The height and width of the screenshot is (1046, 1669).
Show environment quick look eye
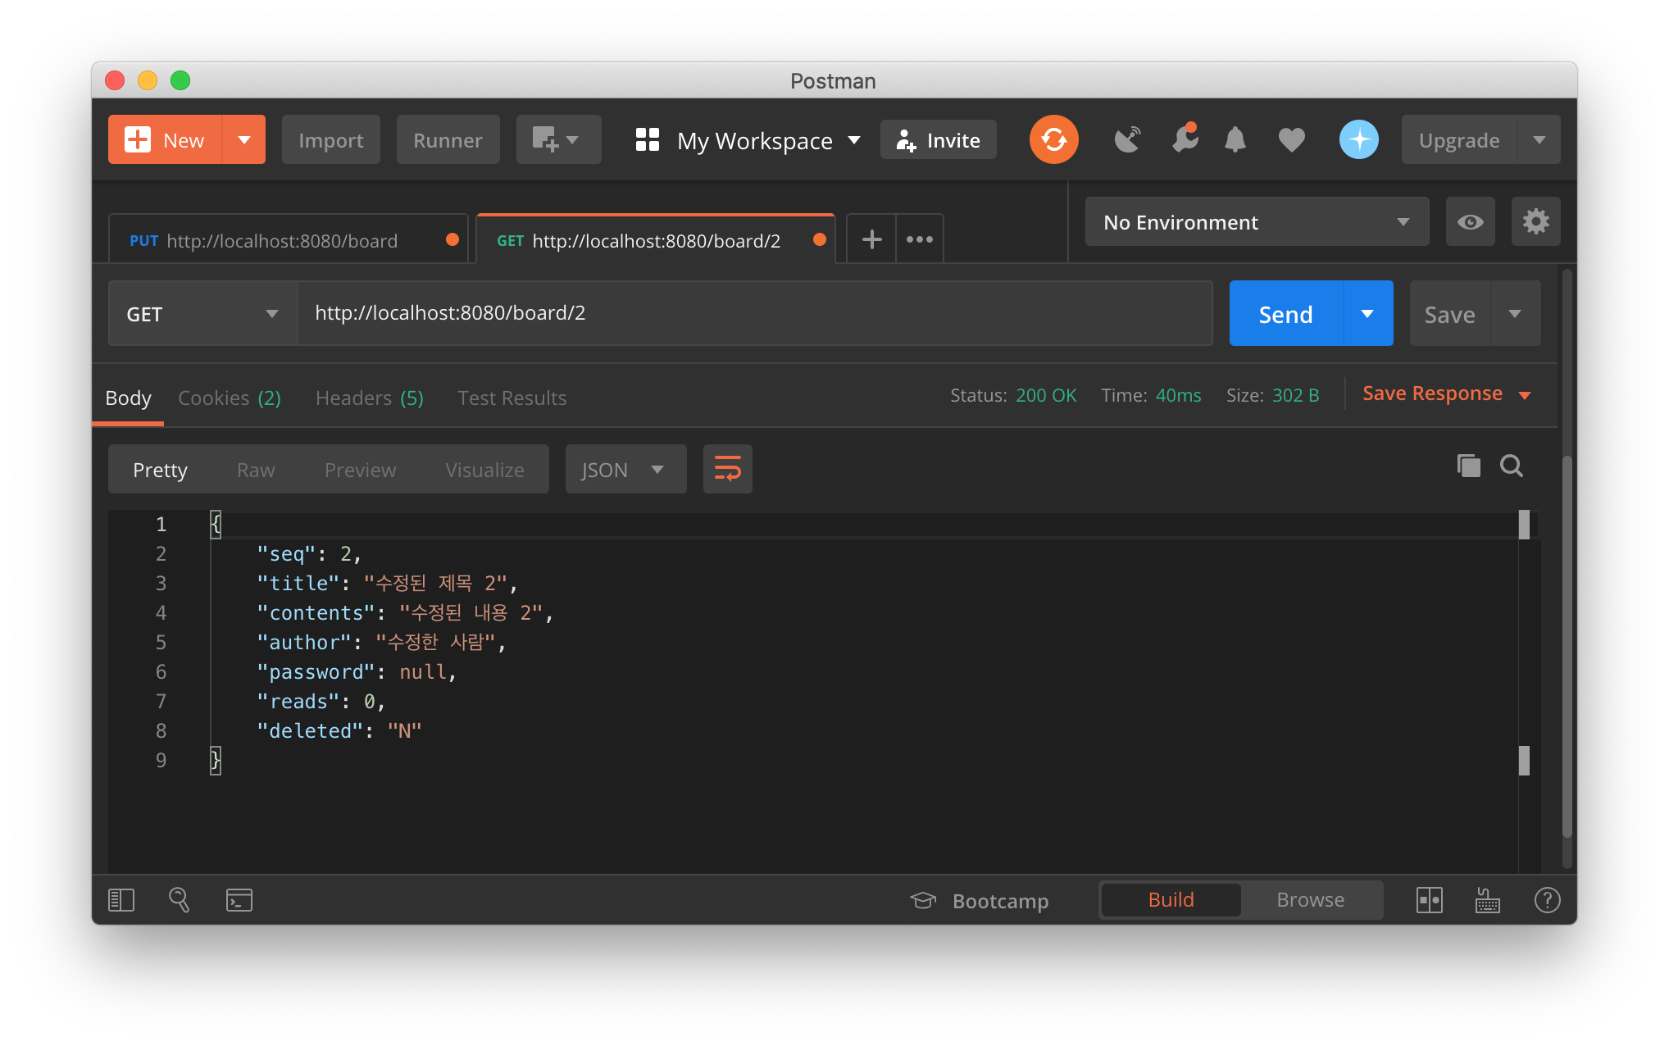click(x=1470, y=221)
